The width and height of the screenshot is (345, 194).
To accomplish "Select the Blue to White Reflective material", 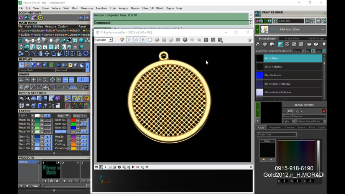I will point(289,92).
